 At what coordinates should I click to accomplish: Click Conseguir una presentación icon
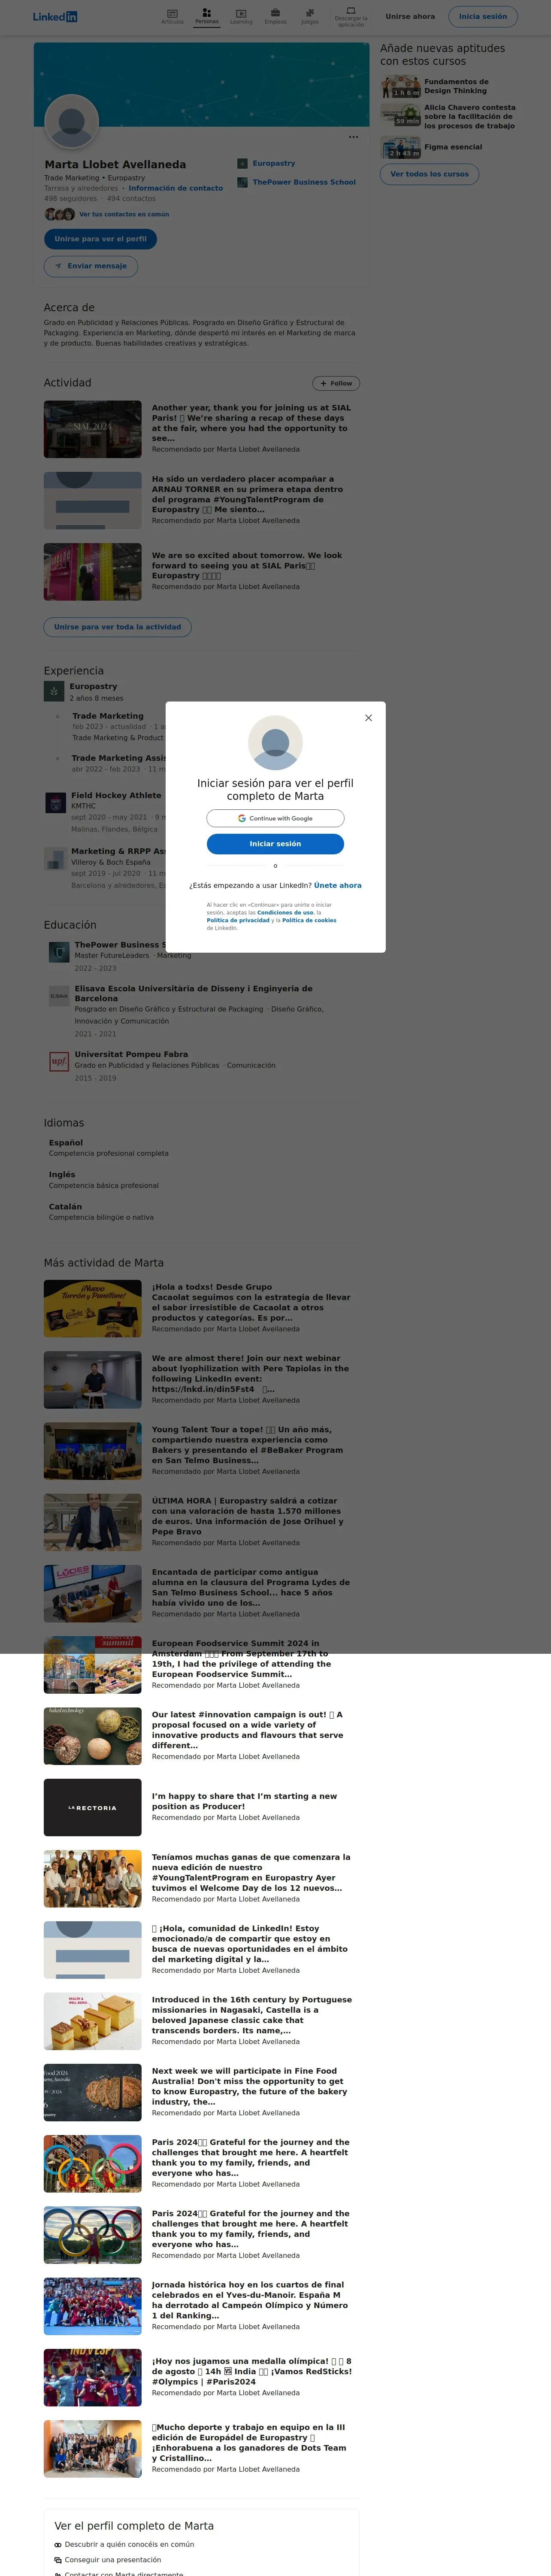[58, 2560]
